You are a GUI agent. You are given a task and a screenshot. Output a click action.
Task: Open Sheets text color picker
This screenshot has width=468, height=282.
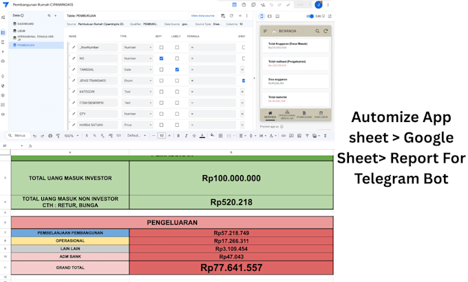click(x=202, y=136)
